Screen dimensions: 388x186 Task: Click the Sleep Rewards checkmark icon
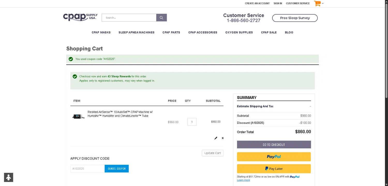pyautogui.click(x=75, y=76)
